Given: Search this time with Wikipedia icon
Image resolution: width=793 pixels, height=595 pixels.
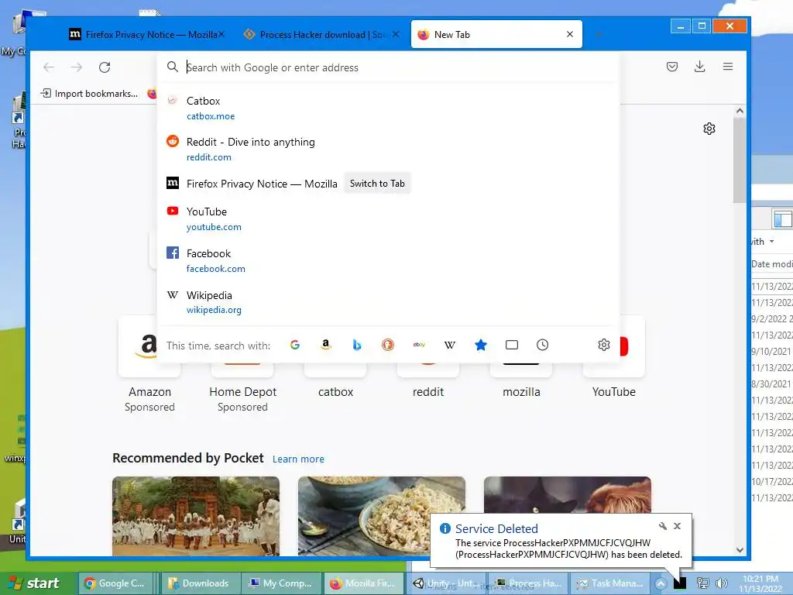Looking at the screenshot, I should click(450, 345).
